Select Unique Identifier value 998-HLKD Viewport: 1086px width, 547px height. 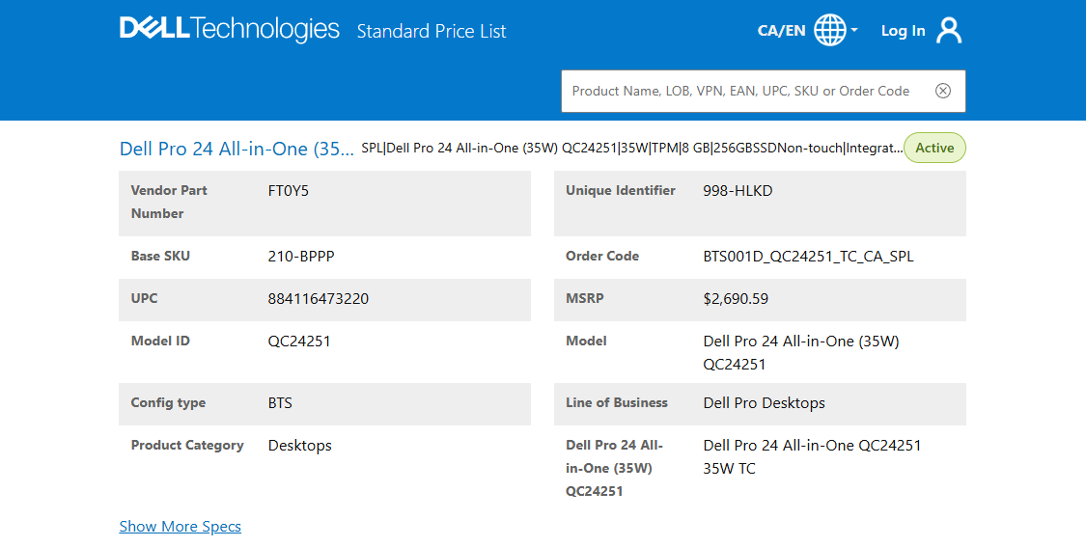(x=738, y=191)
